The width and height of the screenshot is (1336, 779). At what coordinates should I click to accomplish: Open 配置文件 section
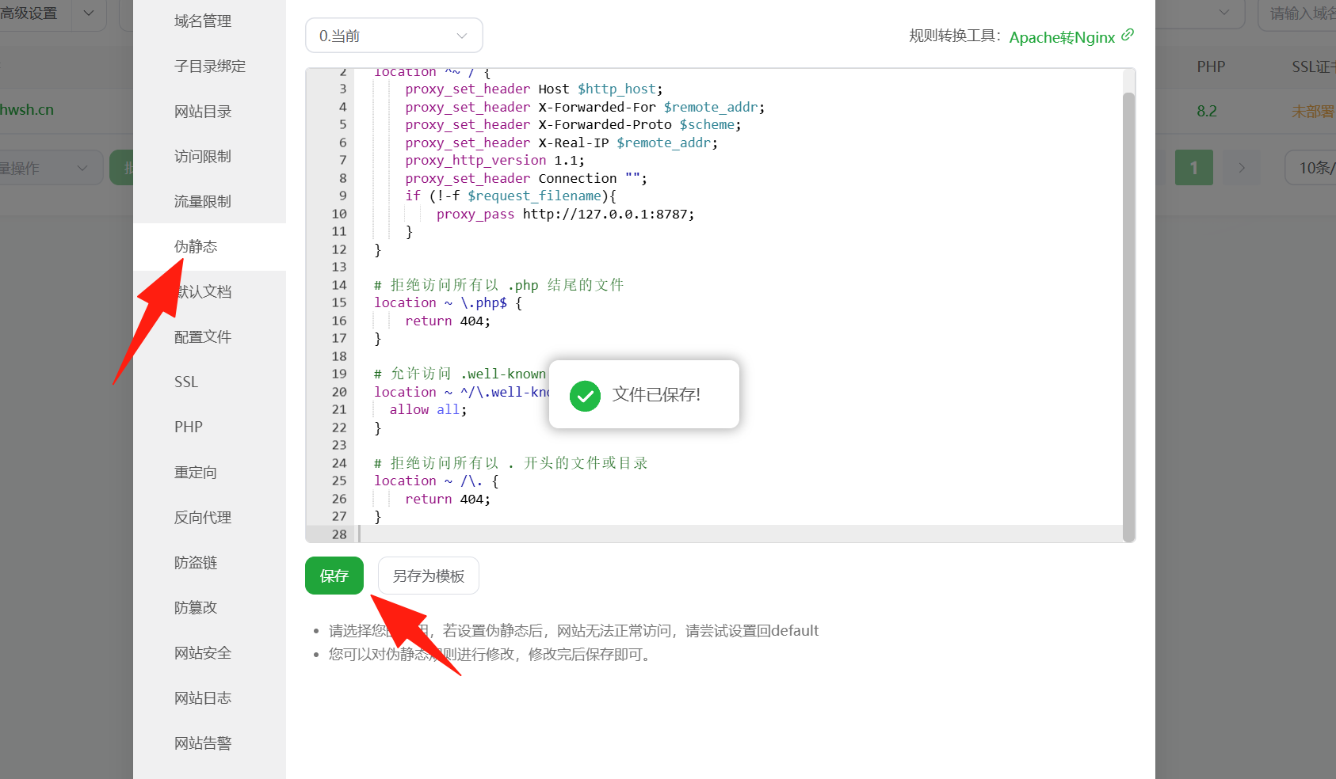pos(203,337)
